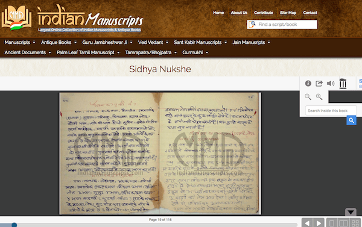This screenshot has height=227, width=362.
Task: Collapse the navigation bar with down arrow
Action: click(x=351, y=213)
